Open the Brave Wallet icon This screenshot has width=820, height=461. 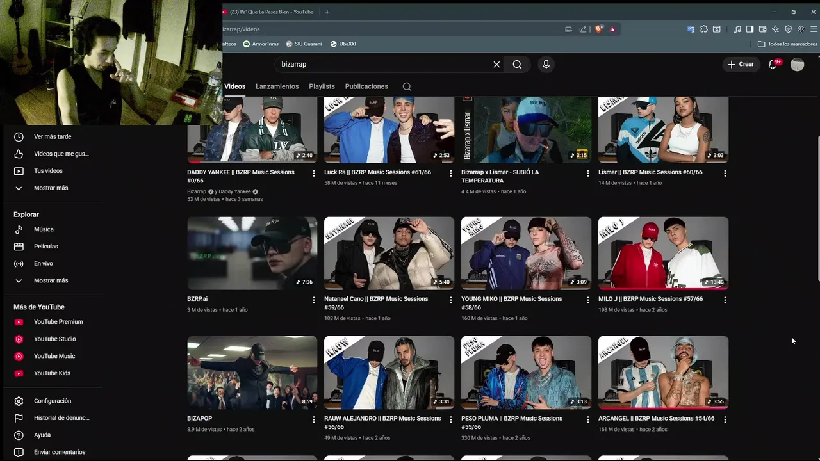(x=762, y=29)
